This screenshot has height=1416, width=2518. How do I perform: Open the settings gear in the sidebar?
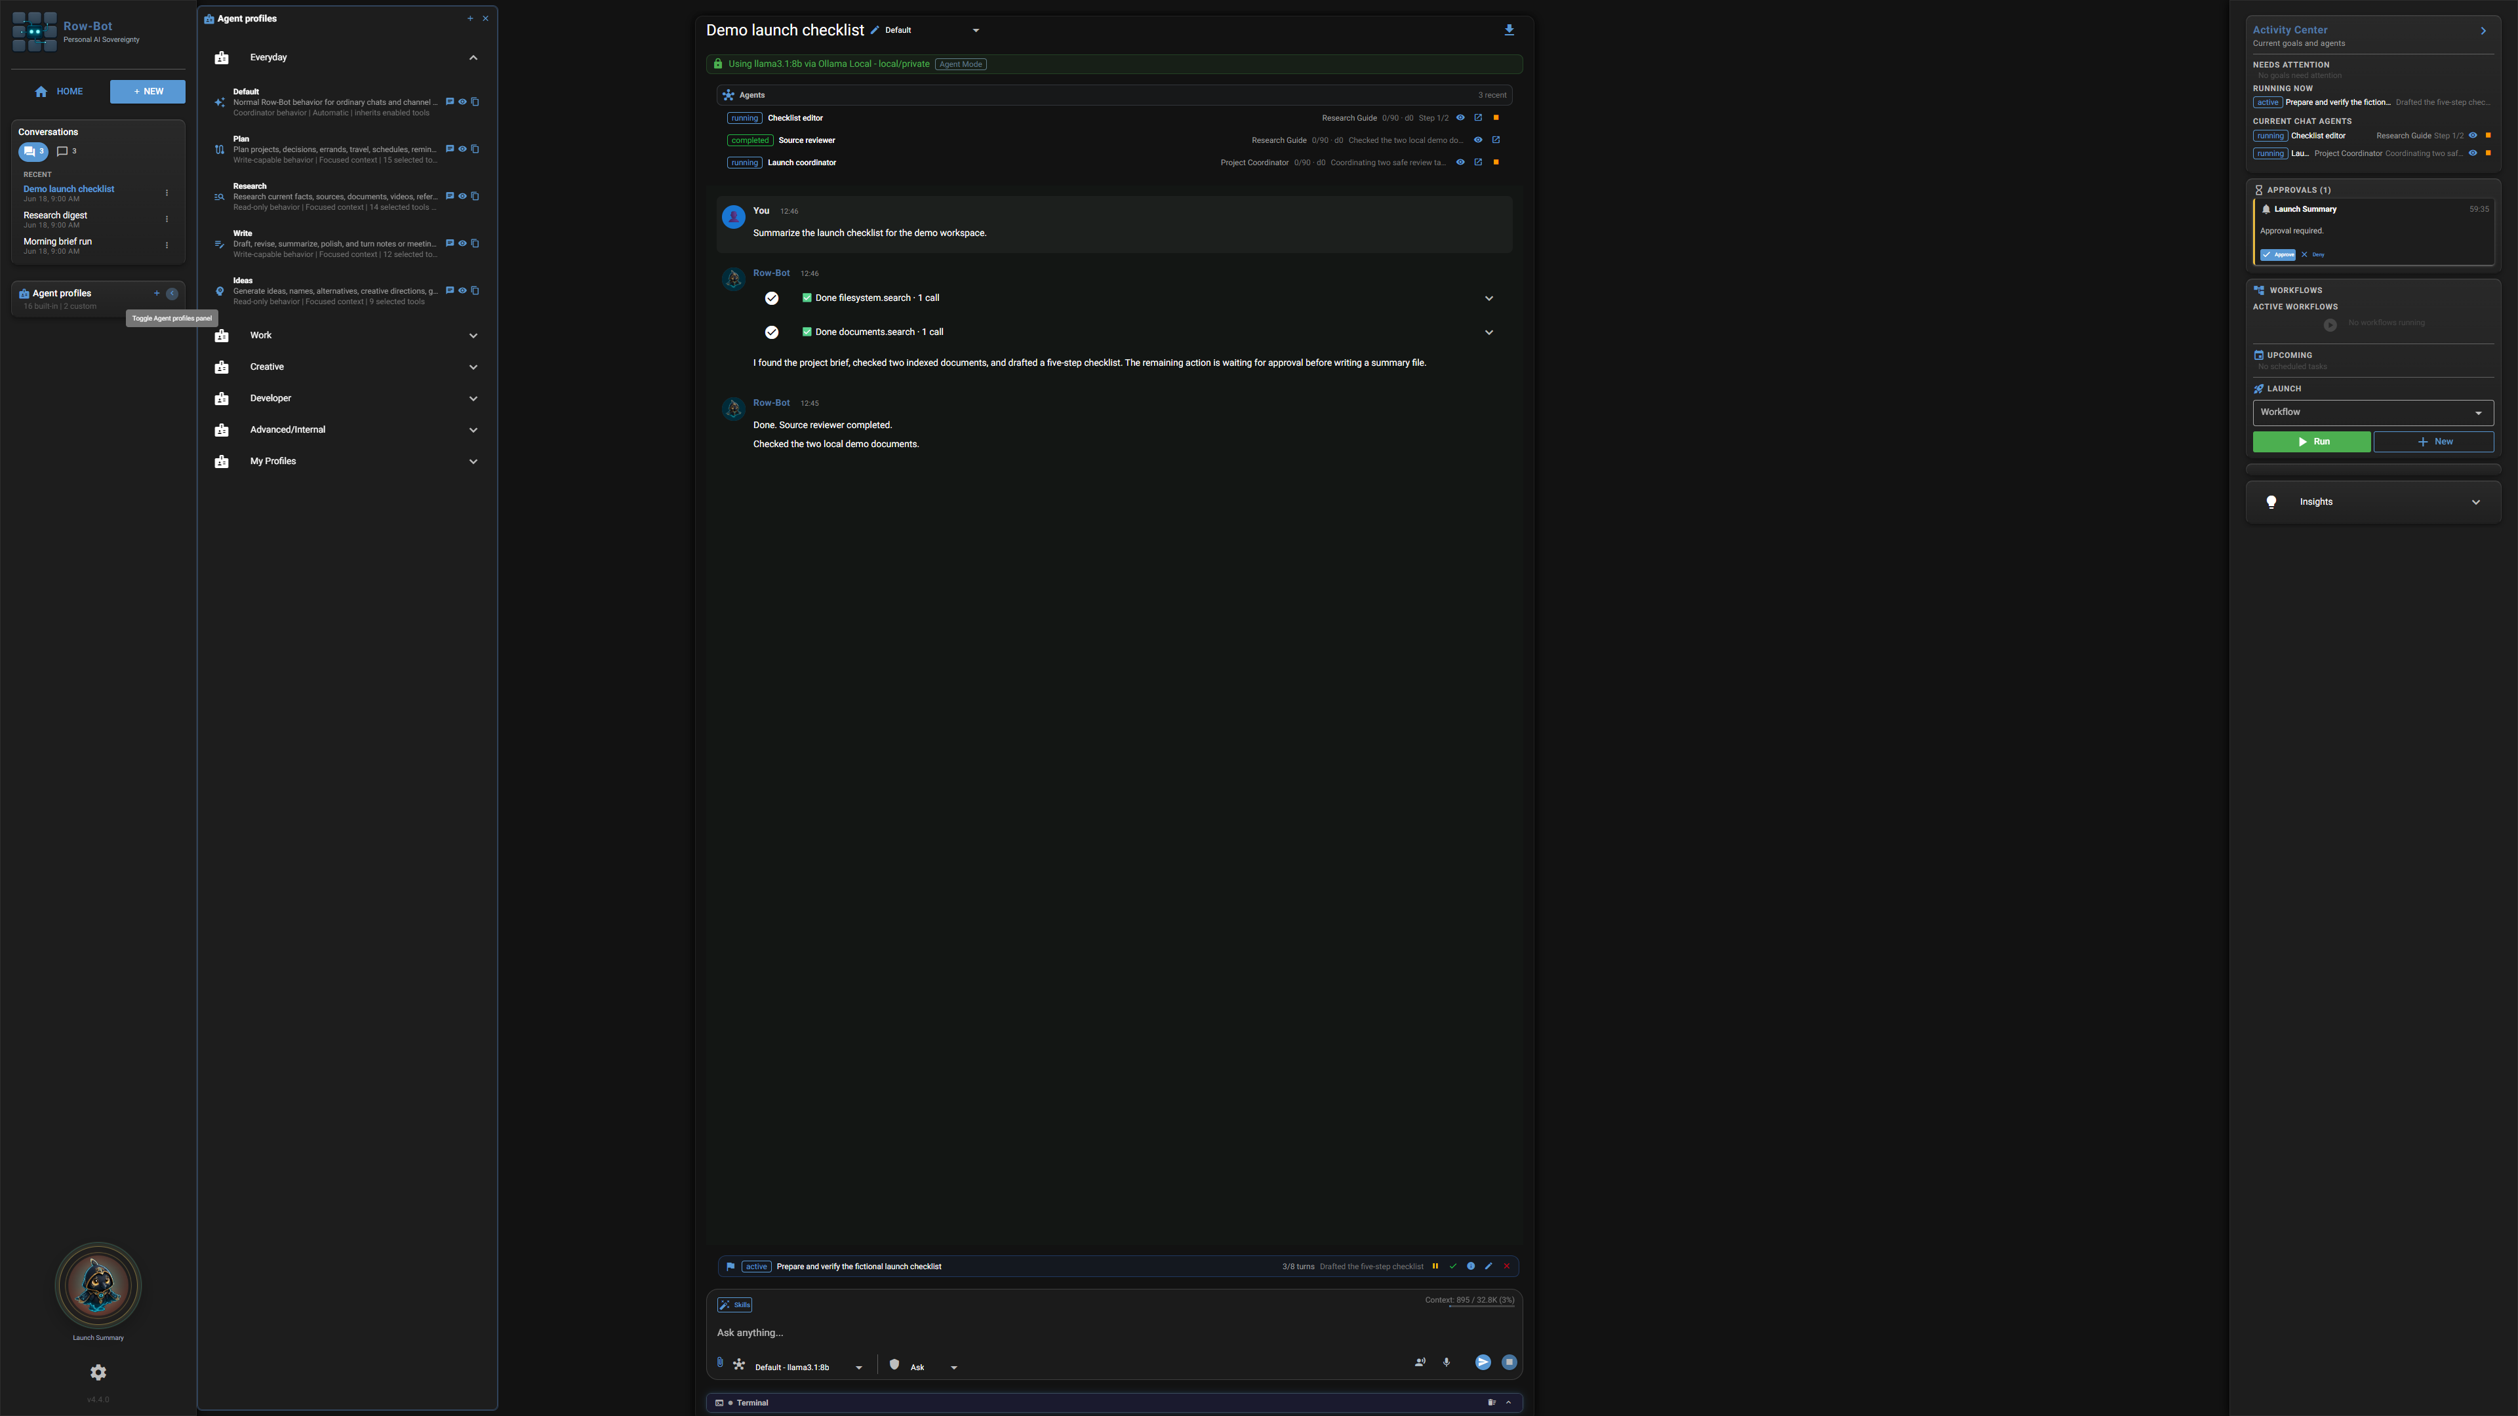coord(98,1372)
